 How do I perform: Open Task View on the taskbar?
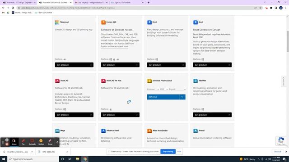coord(70,159)
